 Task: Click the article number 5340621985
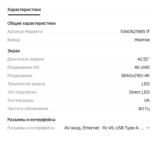[x=133, y=32]
